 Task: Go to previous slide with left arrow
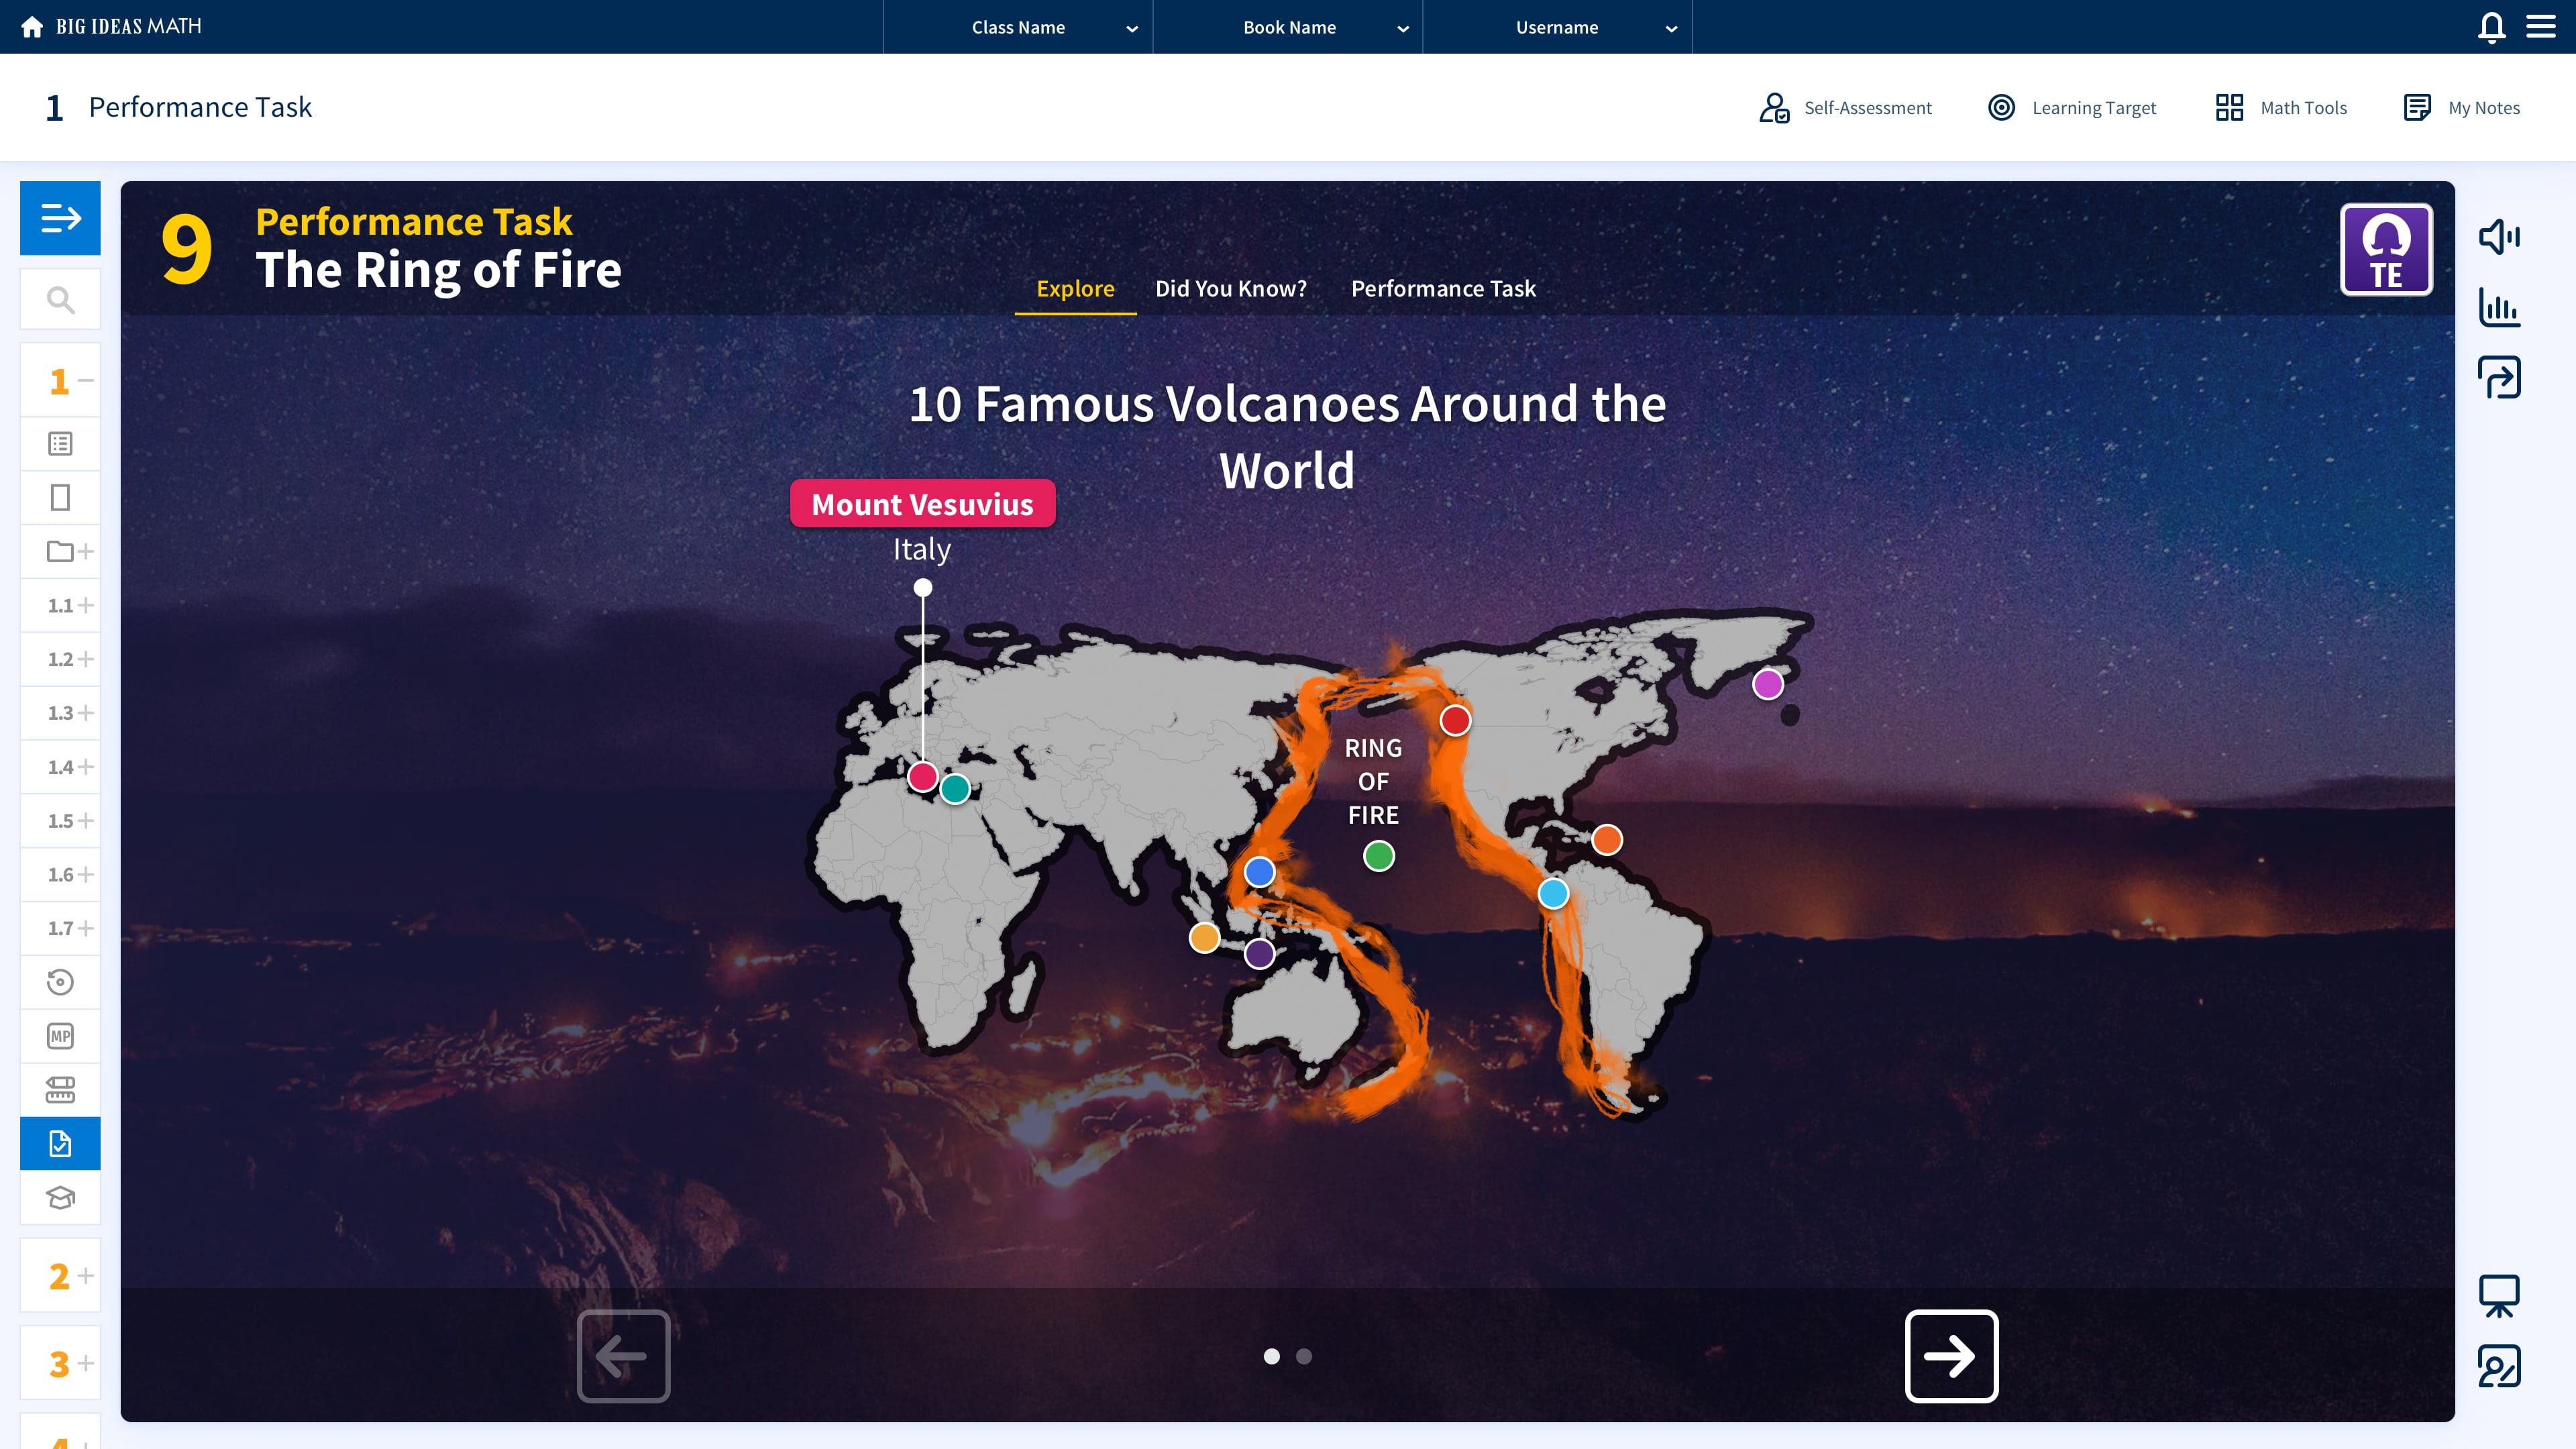[623, 1356]
